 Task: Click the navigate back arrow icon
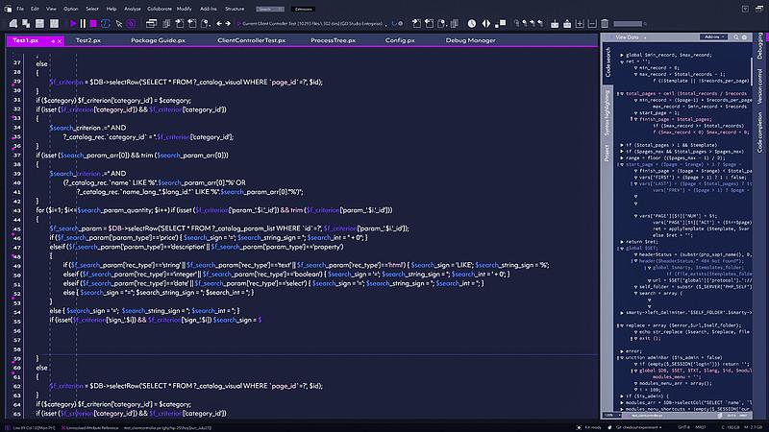click(219, 23)
